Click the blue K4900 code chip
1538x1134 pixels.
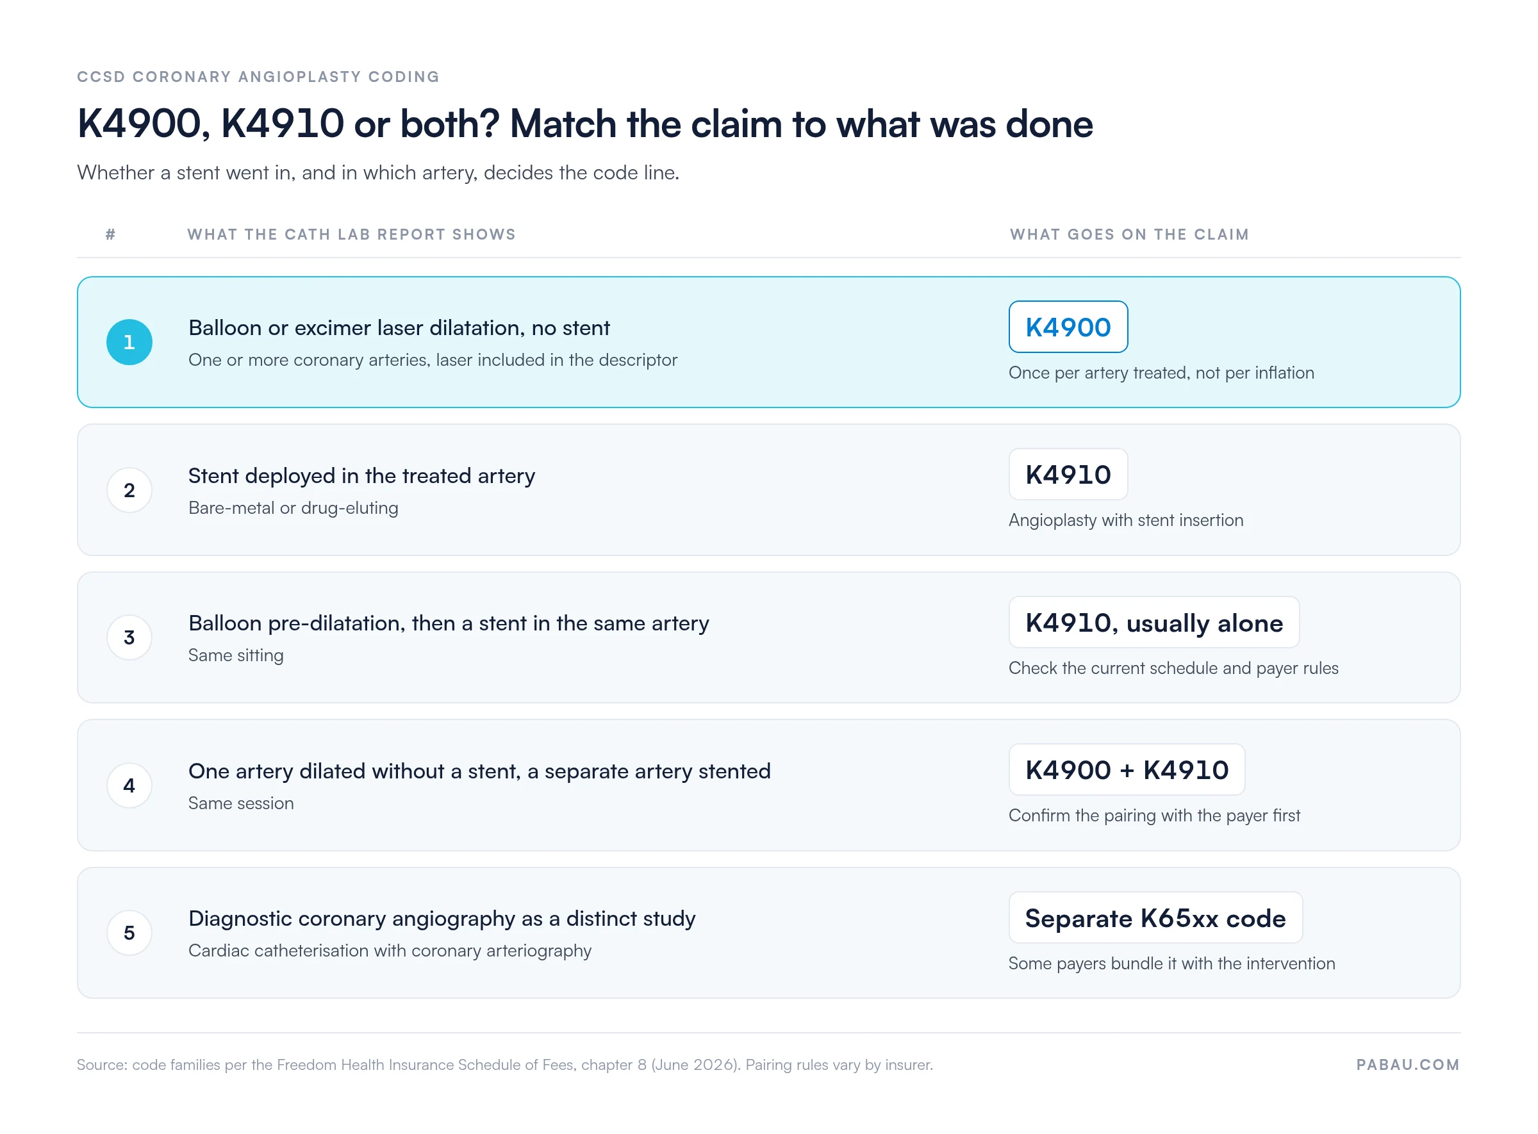coord(1068,327)
